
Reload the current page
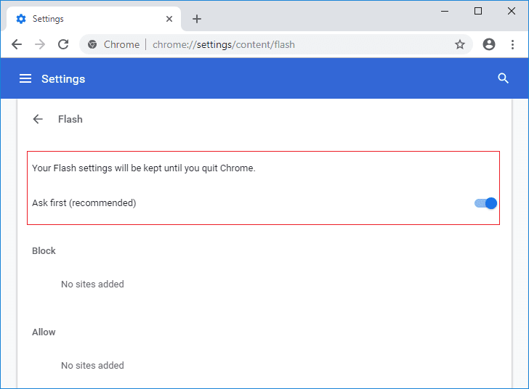tap(63, 44)
